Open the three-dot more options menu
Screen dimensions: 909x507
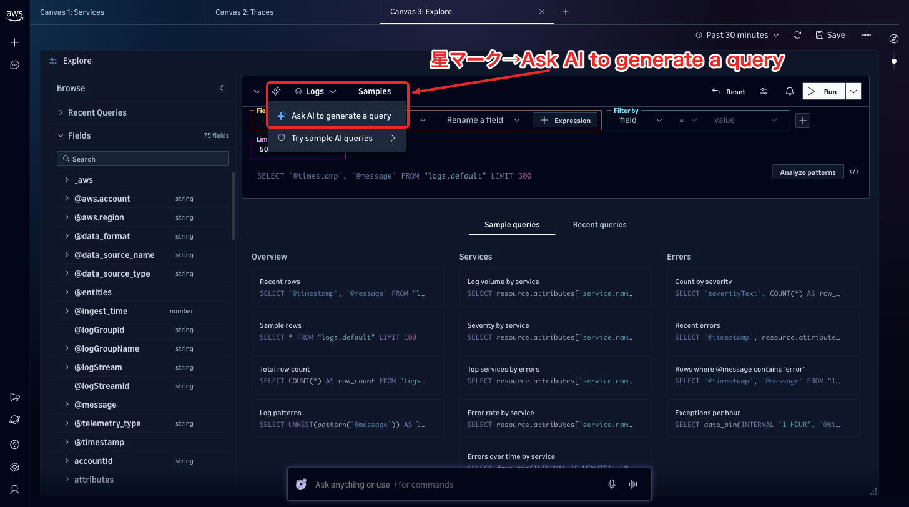point(867,36)
